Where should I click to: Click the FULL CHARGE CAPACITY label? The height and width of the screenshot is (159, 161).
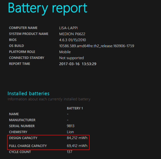[x=28, y=146]
